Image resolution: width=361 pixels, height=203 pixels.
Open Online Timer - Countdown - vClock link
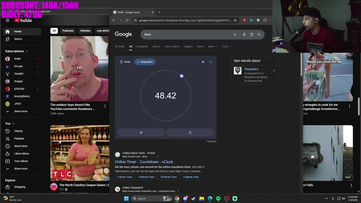coord(144,162)
